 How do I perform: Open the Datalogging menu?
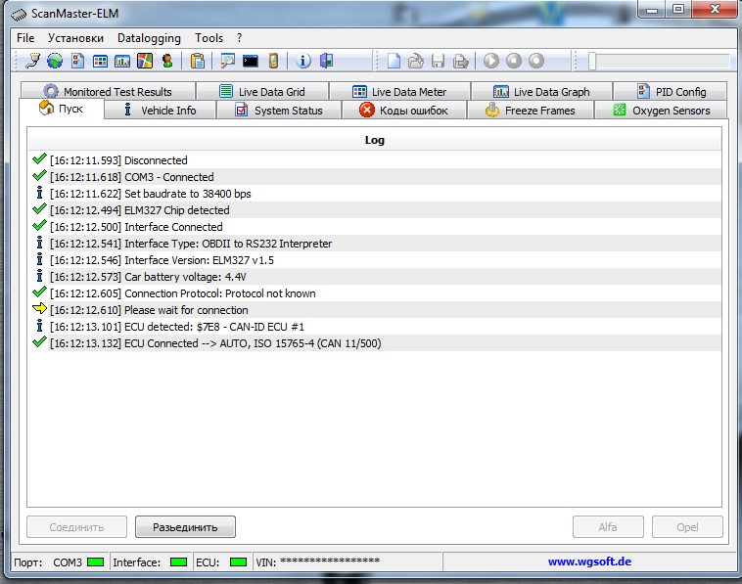(x=149, y=38)
